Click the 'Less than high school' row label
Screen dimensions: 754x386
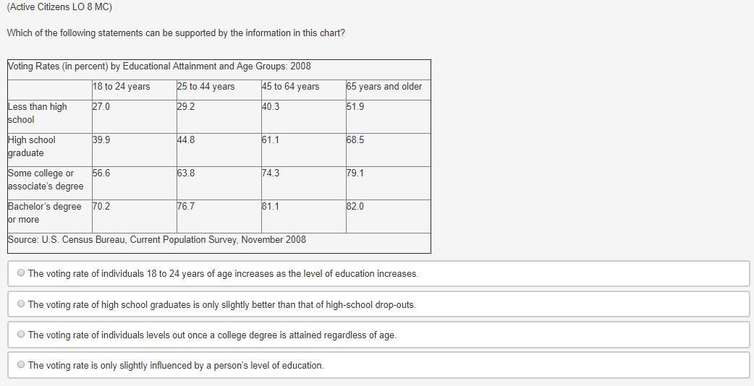(38, 113)
